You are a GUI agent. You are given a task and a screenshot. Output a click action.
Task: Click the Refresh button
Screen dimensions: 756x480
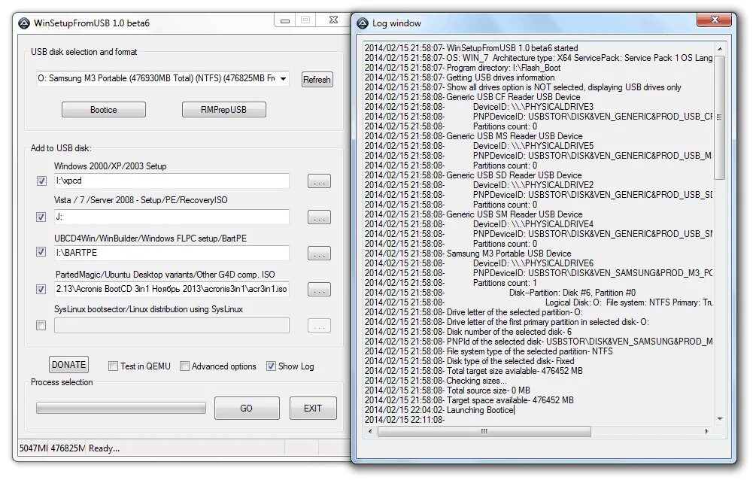pyautogui.click(x=317, y=80)
